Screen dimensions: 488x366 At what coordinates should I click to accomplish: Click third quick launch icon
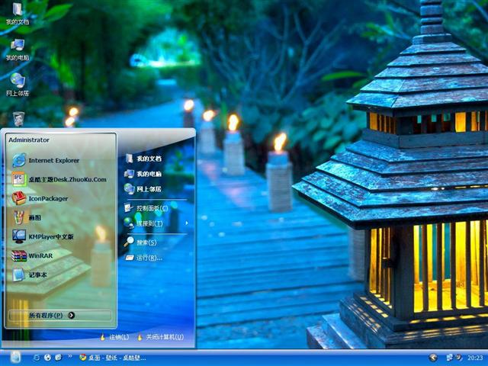[58, 358]
